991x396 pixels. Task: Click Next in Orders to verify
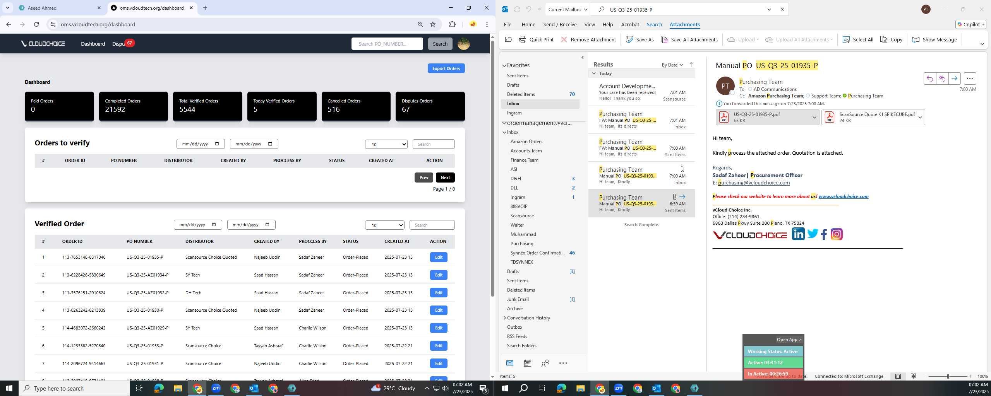445,178
